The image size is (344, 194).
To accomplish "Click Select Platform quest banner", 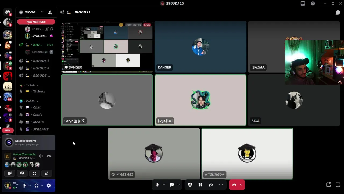I will [x=28, y=142].
